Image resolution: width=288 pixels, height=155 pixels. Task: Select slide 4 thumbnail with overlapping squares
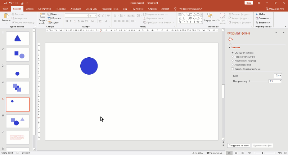(18, 88)
